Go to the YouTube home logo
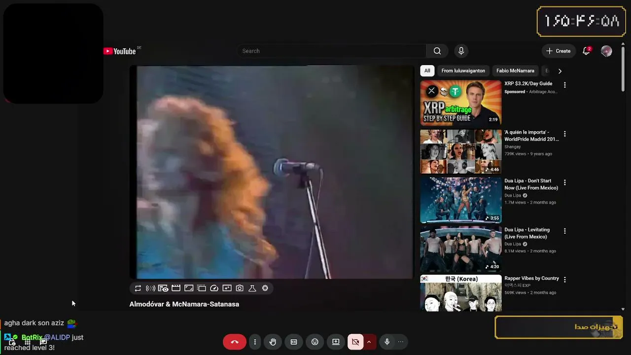The height and width of the screenshot is (355, 631). (120, 51)
